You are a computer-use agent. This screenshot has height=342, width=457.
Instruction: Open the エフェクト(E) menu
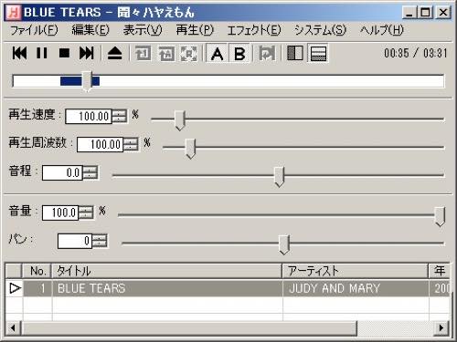pos(254,30)
